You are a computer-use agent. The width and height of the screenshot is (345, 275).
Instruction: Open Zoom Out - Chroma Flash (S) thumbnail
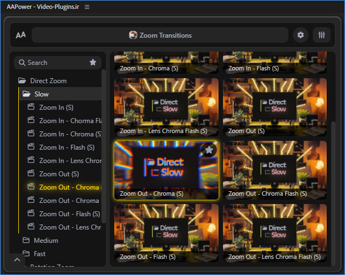point(275,170)
